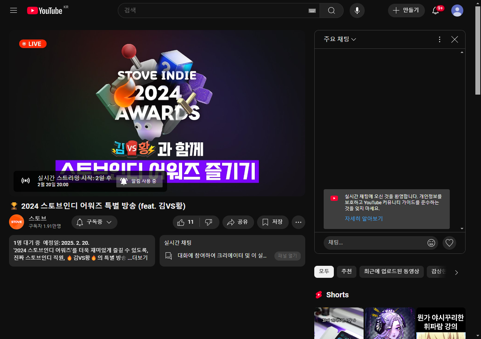Open the 자세히 알아보기 link
This screenshot has width=481, height=339.
click(364, 218)
